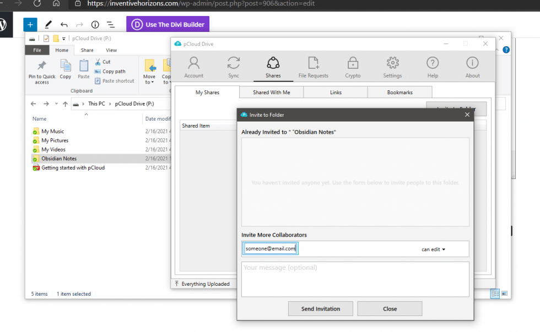Select the Obsidian Notes folder
Image resolution: width=540 pixels, height=332 pixels.
tap(60, 159)
